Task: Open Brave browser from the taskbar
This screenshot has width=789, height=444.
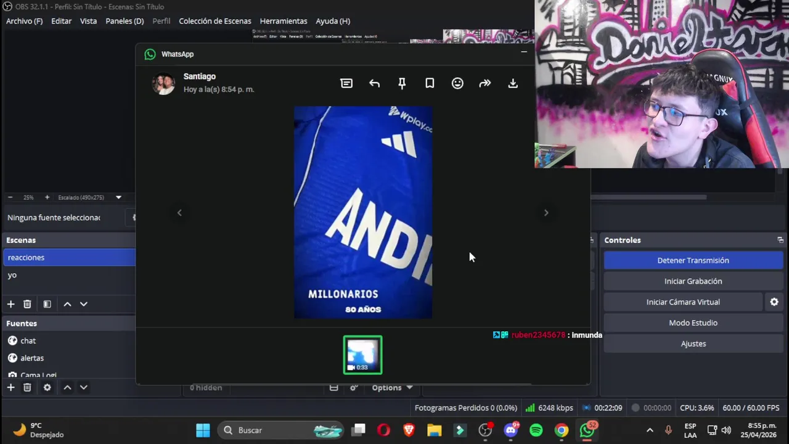Action: 409,430
